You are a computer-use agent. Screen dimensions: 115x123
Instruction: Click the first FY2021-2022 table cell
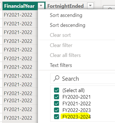pyautogui.click(x=20, y=15)
